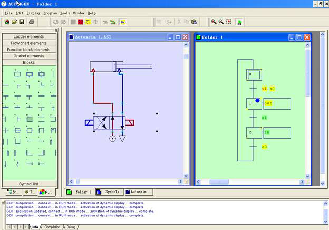The height and width of the screenshot is (230, 329).
Task: Open the File menu
Action: tap(8, 13)
